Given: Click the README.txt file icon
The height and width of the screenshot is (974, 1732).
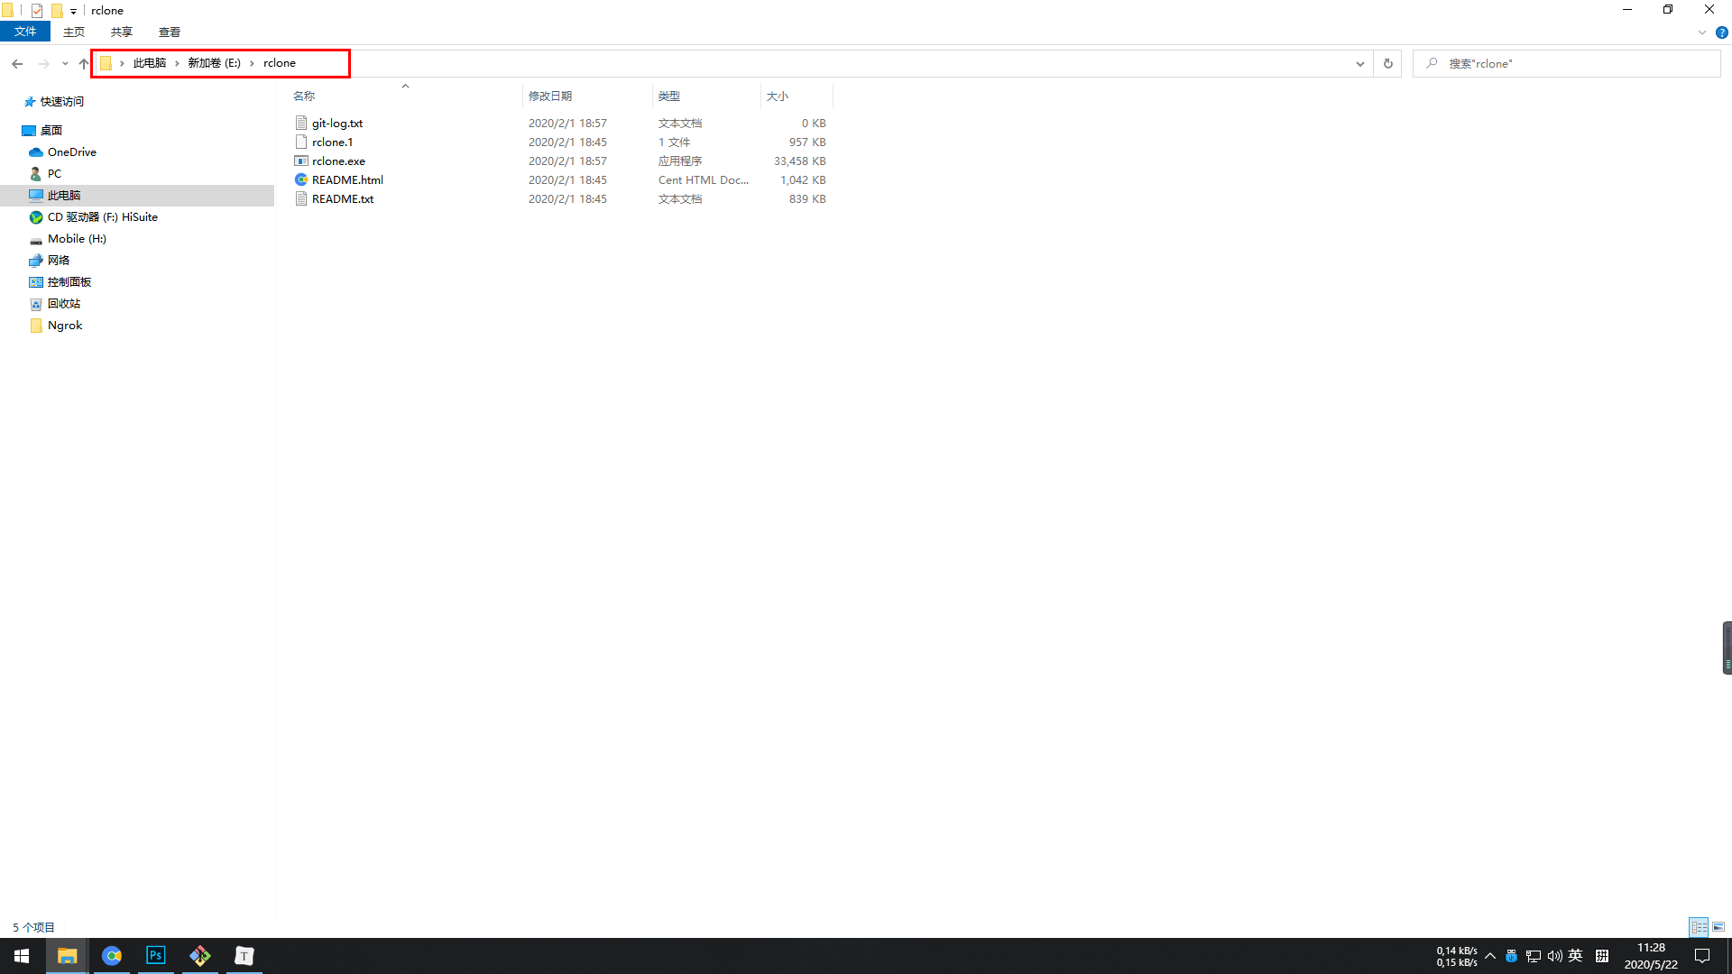Looking at the screenshot, I should pos(301,199).
